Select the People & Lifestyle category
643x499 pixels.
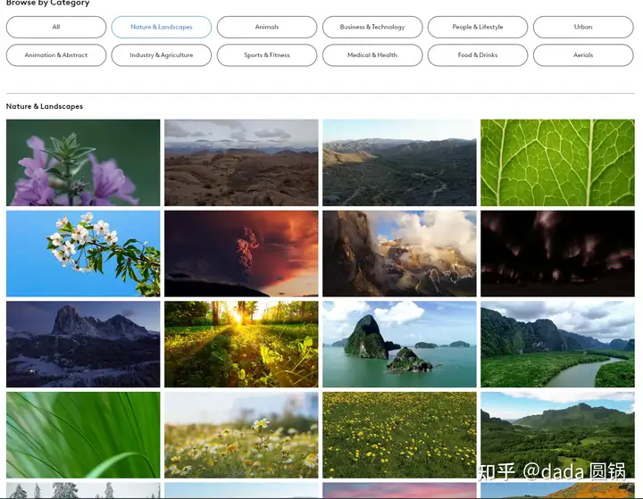pos(478,27)
